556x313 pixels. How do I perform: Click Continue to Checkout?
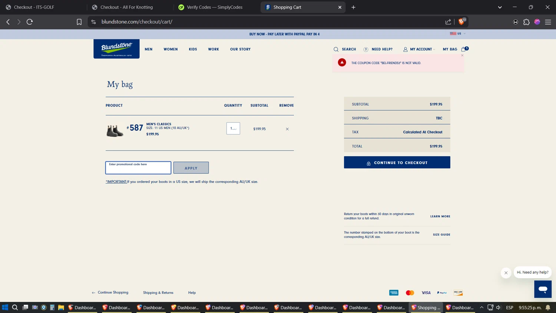click(397, 162)
